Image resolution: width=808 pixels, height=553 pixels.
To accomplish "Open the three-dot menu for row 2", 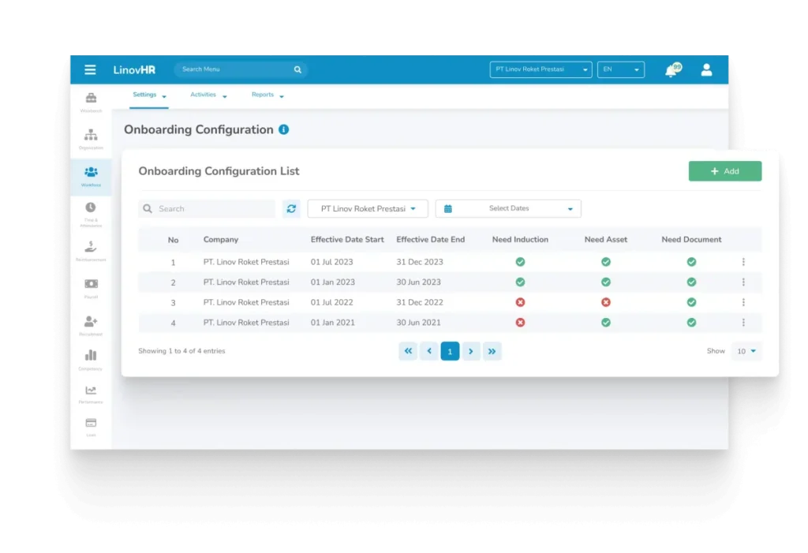I will 743,282.
